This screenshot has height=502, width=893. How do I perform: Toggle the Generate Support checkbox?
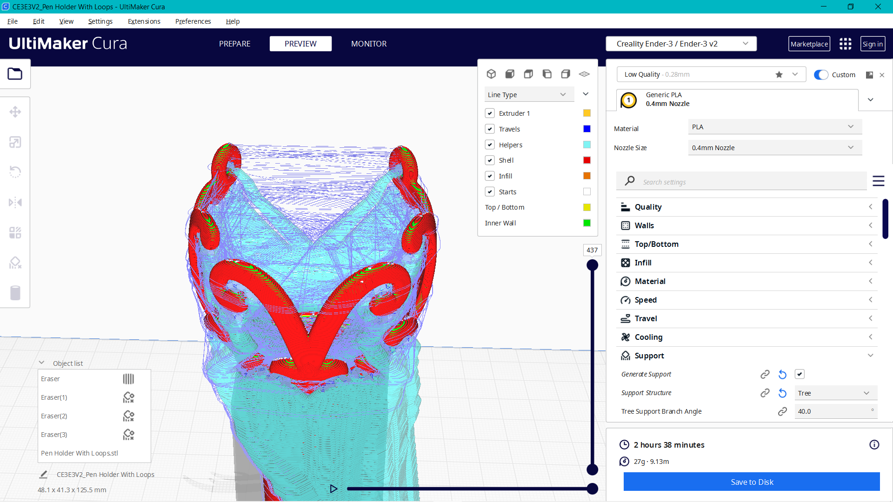pos(800,374)
